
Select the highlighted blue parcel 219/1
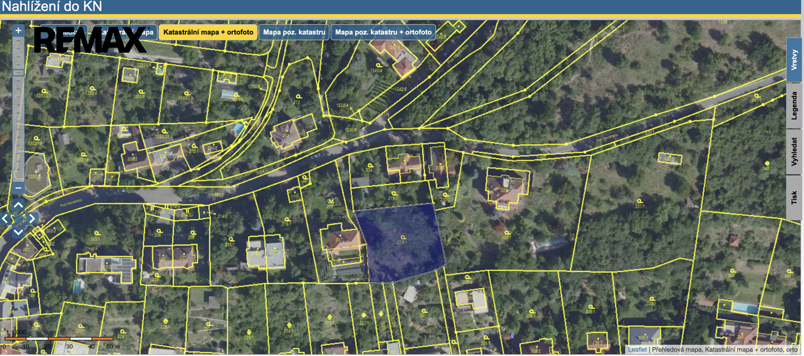pos(401,243)
